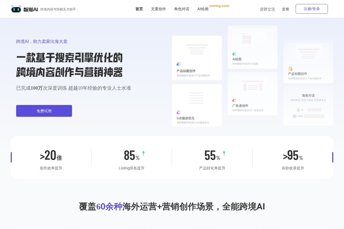This screenshot has width=344, height=229.
Task: Open the AI绘画 nav item
Action: point(203,9)
